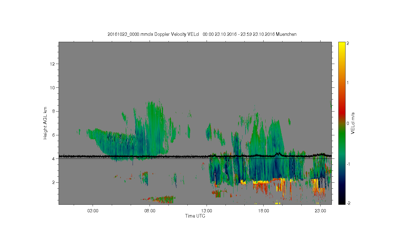
Task: Select the colorbar tick label 0
Action: [x=348, y=123]
